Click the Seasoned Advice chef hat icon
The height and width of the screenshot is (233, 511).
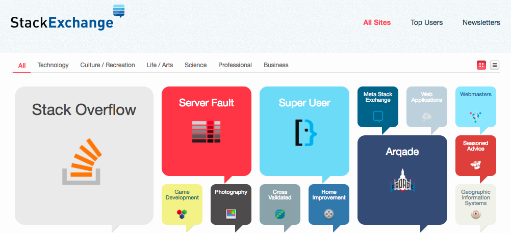click(x=475, y=164)
